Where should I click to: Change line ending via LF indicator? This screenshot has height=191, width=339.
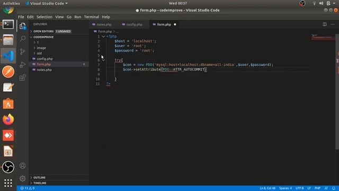tap(309, 188)
